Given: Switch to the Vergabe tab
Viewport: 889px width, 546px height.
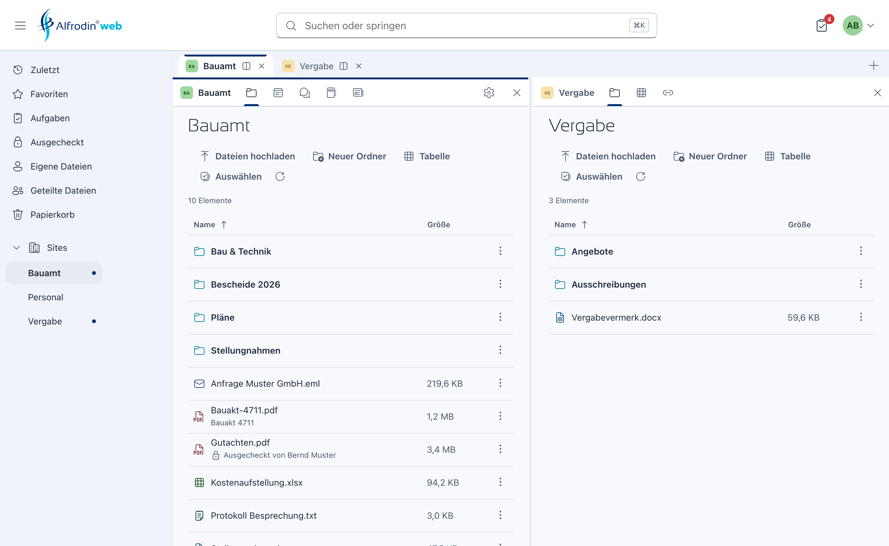Looking at the screenshot, I should (x=316, y=66).
